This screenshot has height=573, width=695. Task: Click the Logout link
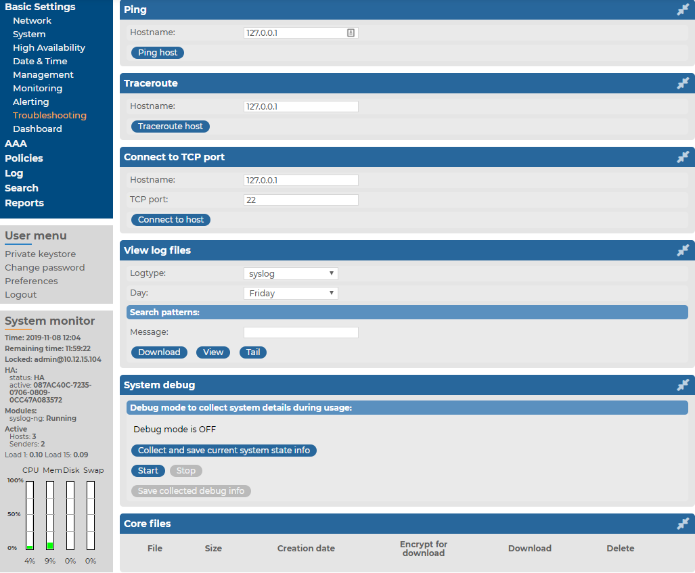(21, 295)
